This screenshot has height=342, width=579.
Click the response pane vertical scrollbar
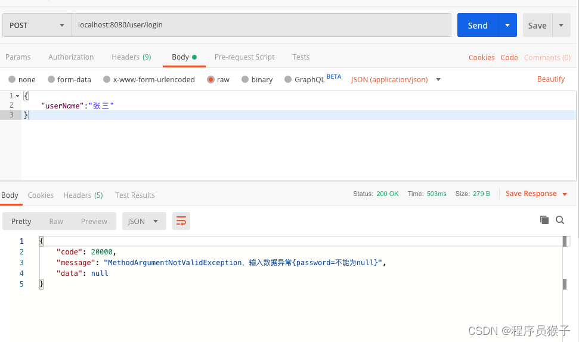565,262
